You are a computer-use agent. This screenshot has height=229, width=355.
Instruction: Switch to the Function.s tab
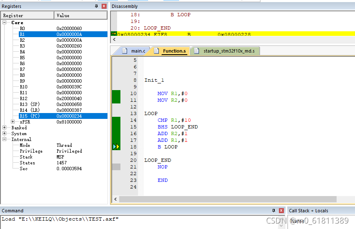[174, 51]
